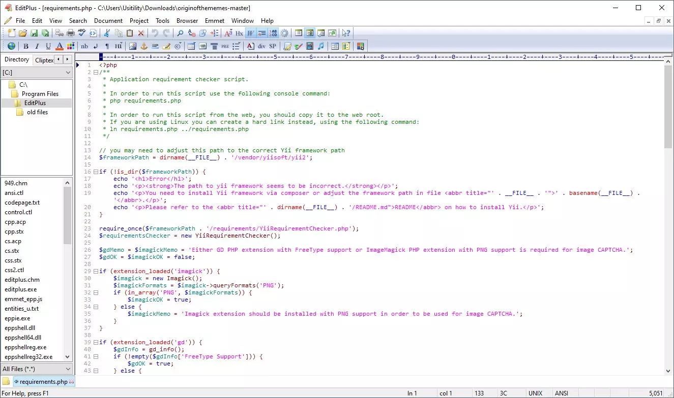The height and width of the screenshot is (398, 674).
Task: Click the Cut scissors icon
Action: tap(107, 33)
